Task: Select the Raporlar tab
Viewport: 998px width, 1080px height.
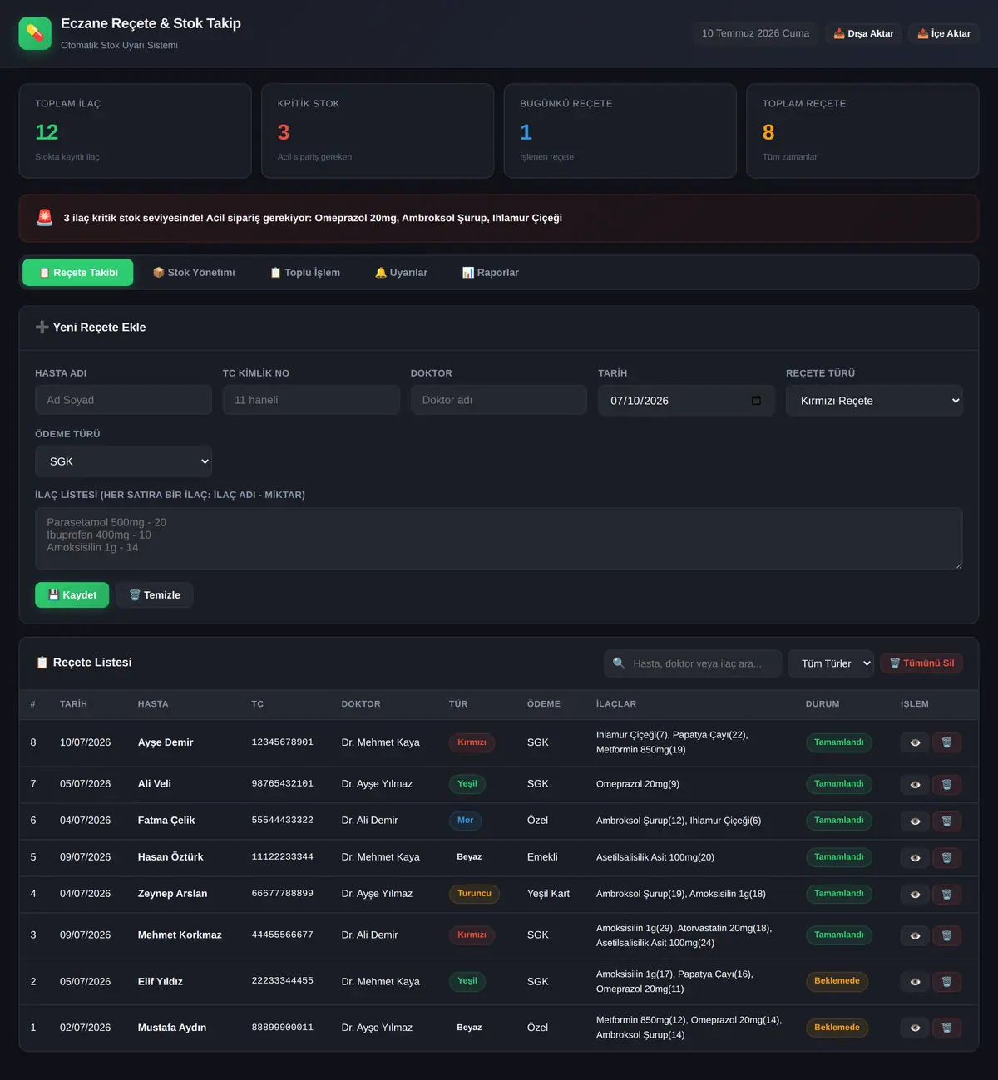Action: click(491, 273)
